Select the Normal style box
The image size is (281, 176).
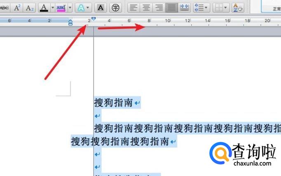(x=271, y=6)
